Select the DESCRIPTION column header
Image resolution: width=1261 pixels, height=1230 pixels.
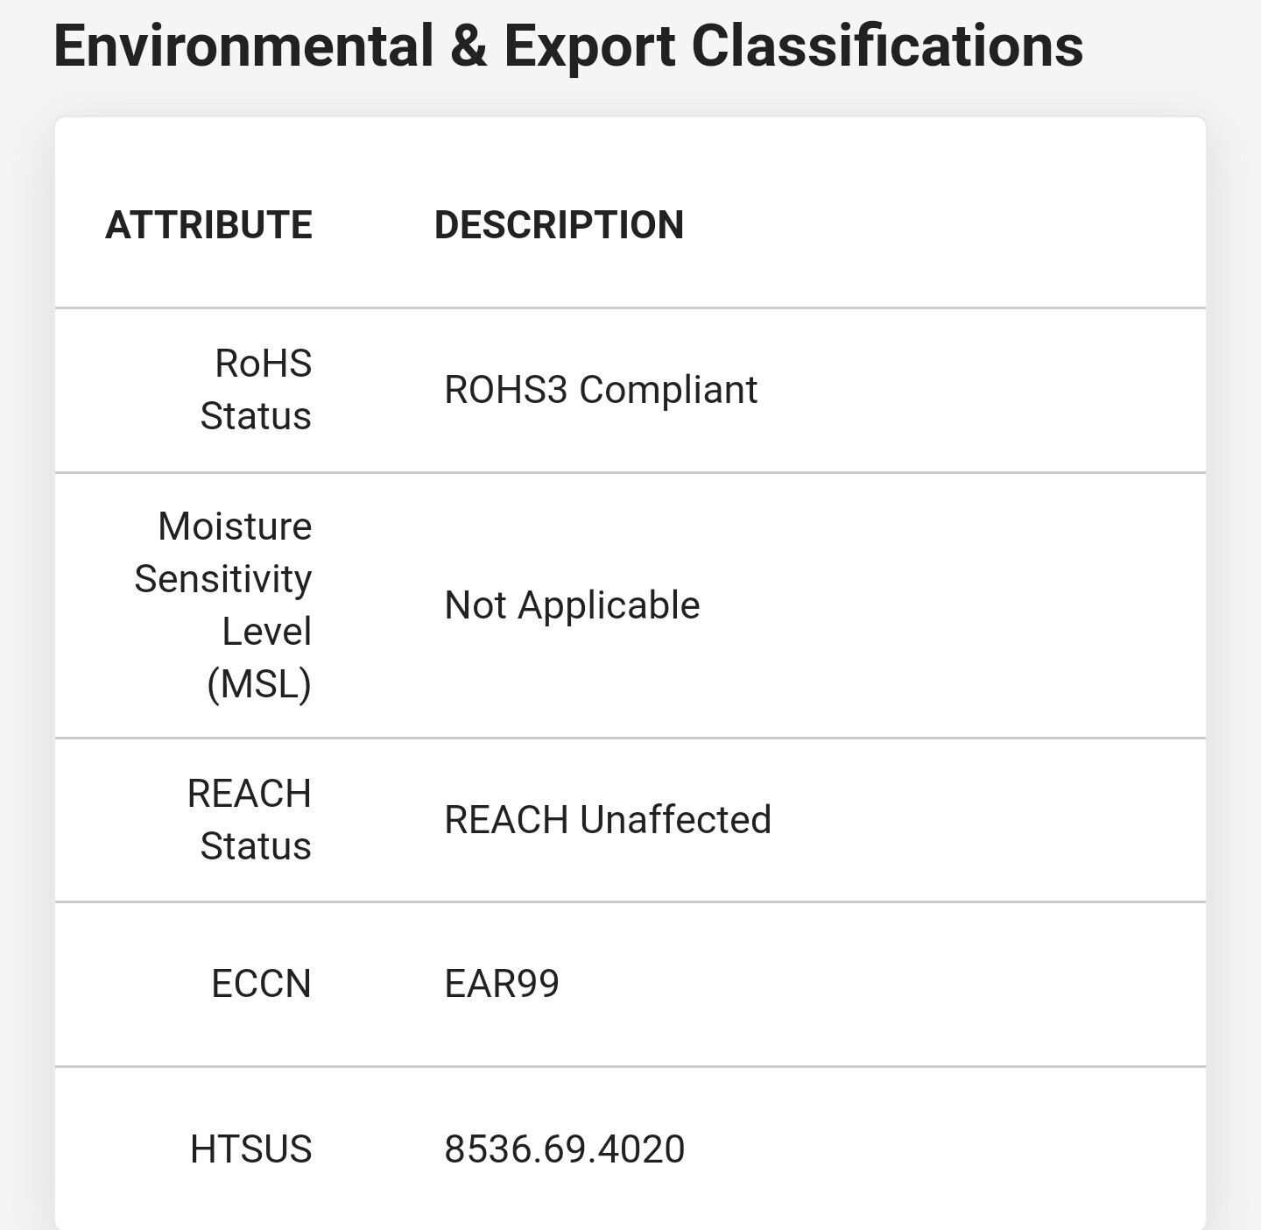559,225
